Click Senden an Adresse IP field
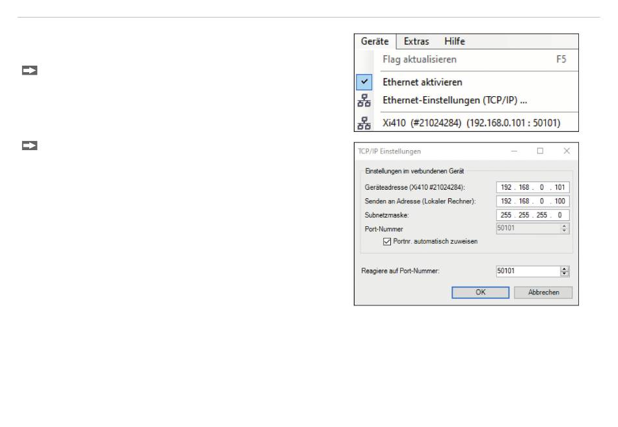This screenshot has width=618, height=427. [x=533, y=201]
